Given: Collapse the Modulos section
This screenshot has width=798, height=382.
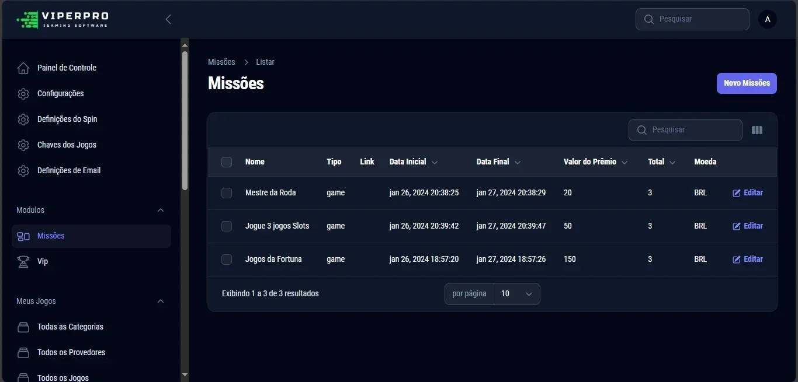Looking at the screenshot, I should click(x=161, y=210).
